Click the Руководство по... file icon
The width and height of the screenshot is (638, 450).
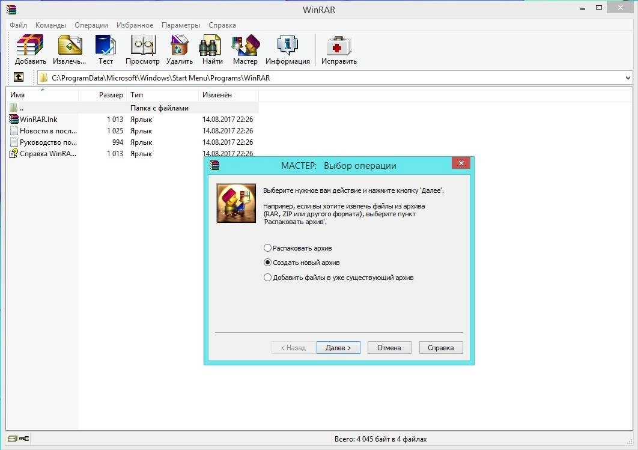(13, 142)
